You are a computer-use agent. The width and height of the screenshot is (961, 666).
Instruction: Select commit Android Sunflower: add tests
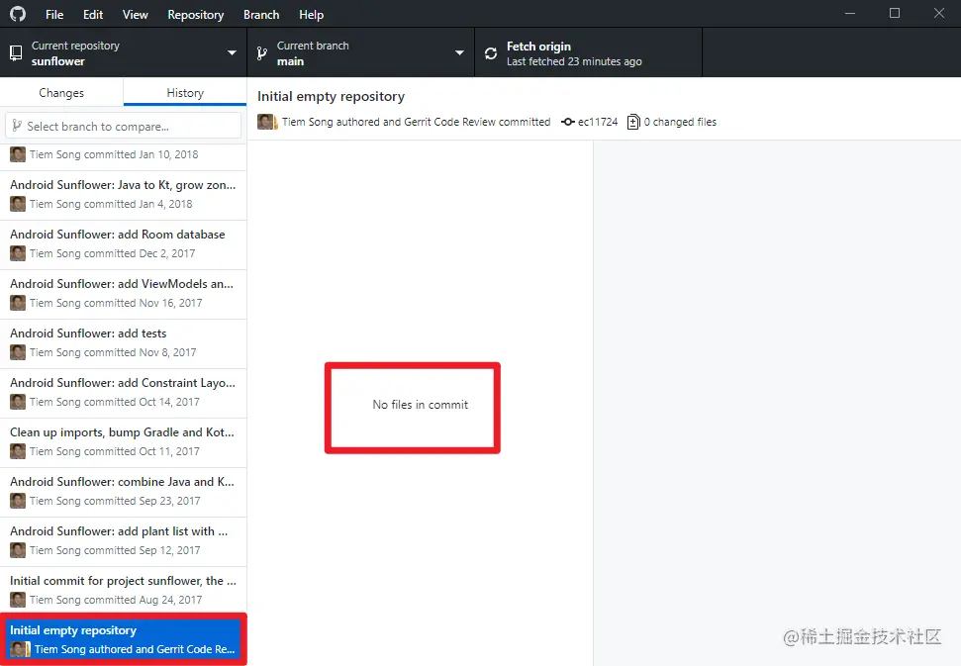(x=123, y=344)
